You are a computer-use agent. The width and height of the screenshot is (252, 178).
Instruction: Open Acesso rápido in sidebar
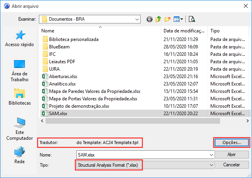[19, 39]
